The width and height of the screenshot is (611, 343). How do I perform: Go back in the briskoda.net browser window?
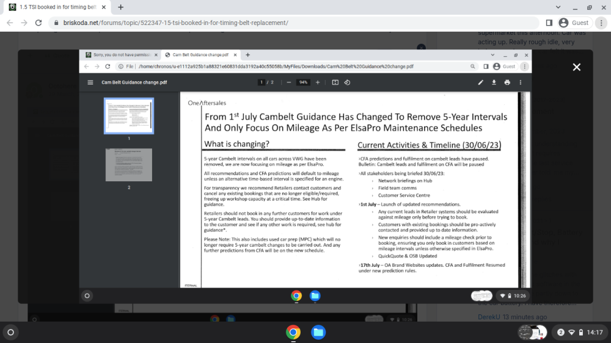pyautogui.click(x=10, y=23)
